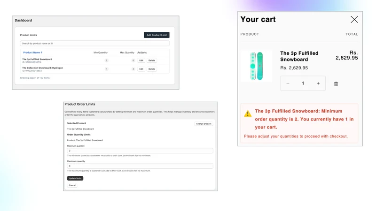The width and height of the screenshot is (376, 211).
Task: Delete The Collection Snowboard: Hydrogen limit
Action: point(151,69)
